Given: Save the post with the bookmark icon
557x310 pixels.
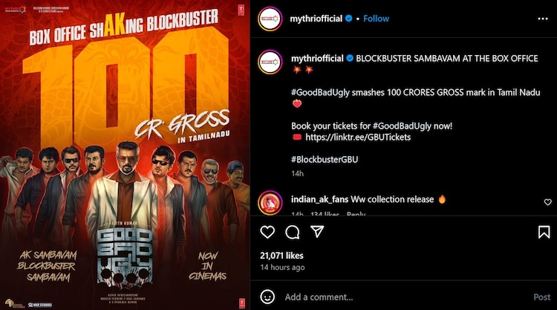Looking at the screenshot, I should [544, 232].
